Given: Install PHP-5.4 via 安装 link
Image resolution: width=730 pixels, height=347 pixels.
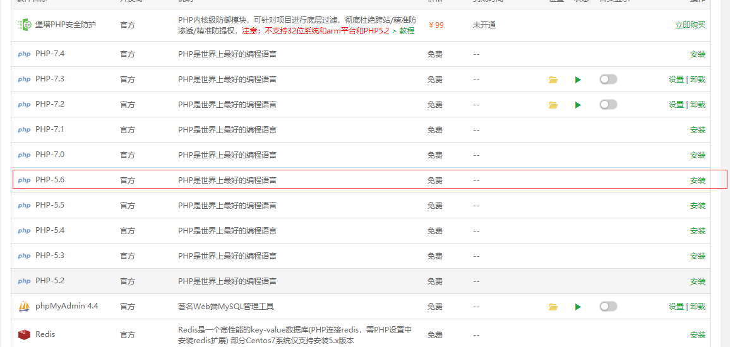Looking at the screenshot, I should coord(698,231).
